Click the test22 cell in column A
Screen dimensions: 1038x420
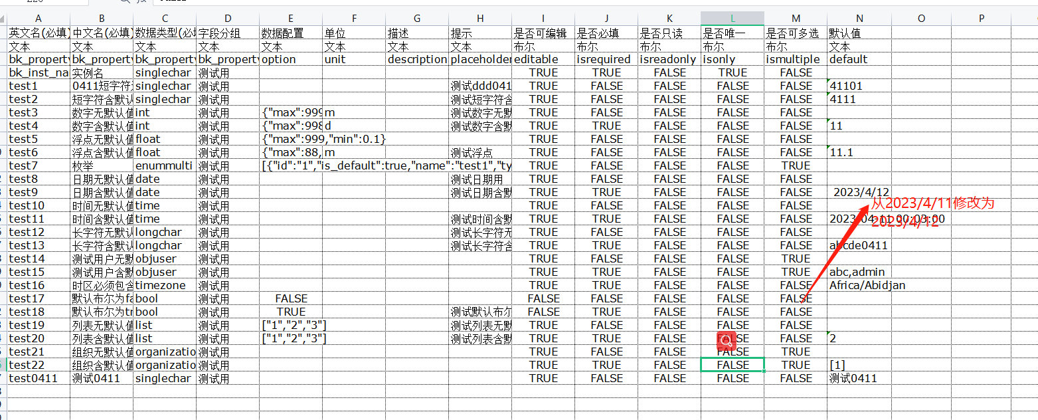coord(39,365)
